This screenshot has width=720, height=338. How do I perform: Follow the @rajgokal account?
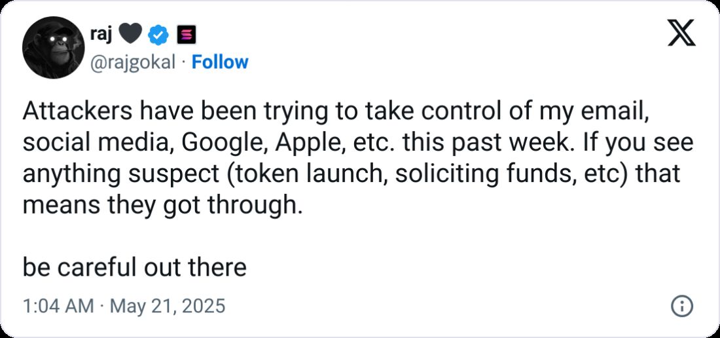tap(219, 62)
